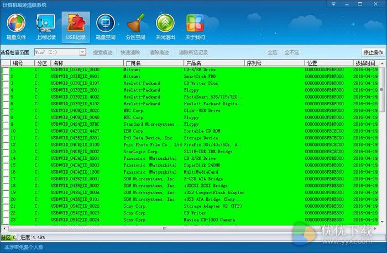Select the SmartDisk FDD product cell
The width and height of the screenshot is (387, 253).
[x=200, y=77]
